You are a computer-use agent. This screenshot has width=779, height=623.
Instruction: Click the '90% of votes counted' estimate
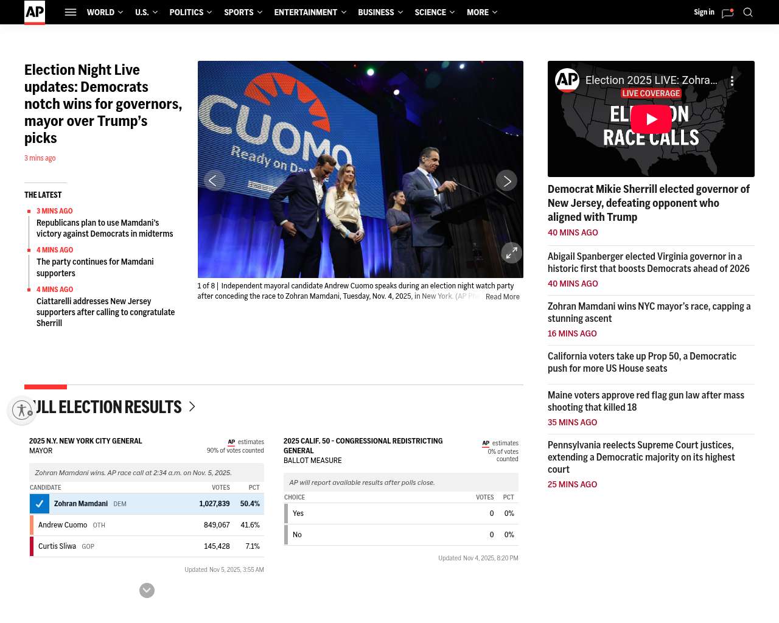pyautogui.click(x=236, y=451)
